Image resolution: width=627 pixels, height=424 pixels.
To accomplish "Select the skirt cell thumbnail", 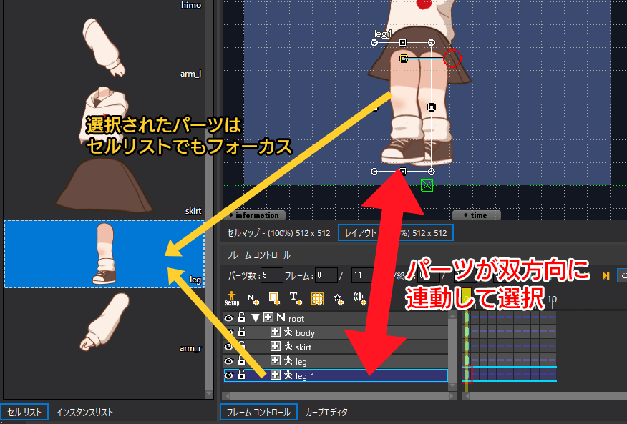I will pos(104,184).
